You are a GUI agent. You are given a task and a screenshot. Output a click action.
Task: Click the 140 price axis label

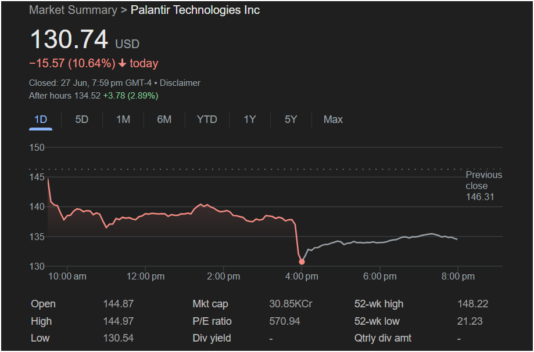[37, 206]
